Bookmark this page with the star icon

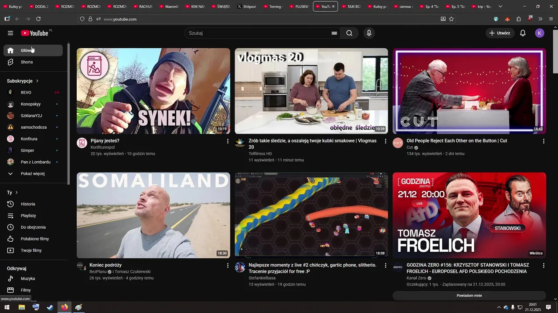(x=451, y=19)
